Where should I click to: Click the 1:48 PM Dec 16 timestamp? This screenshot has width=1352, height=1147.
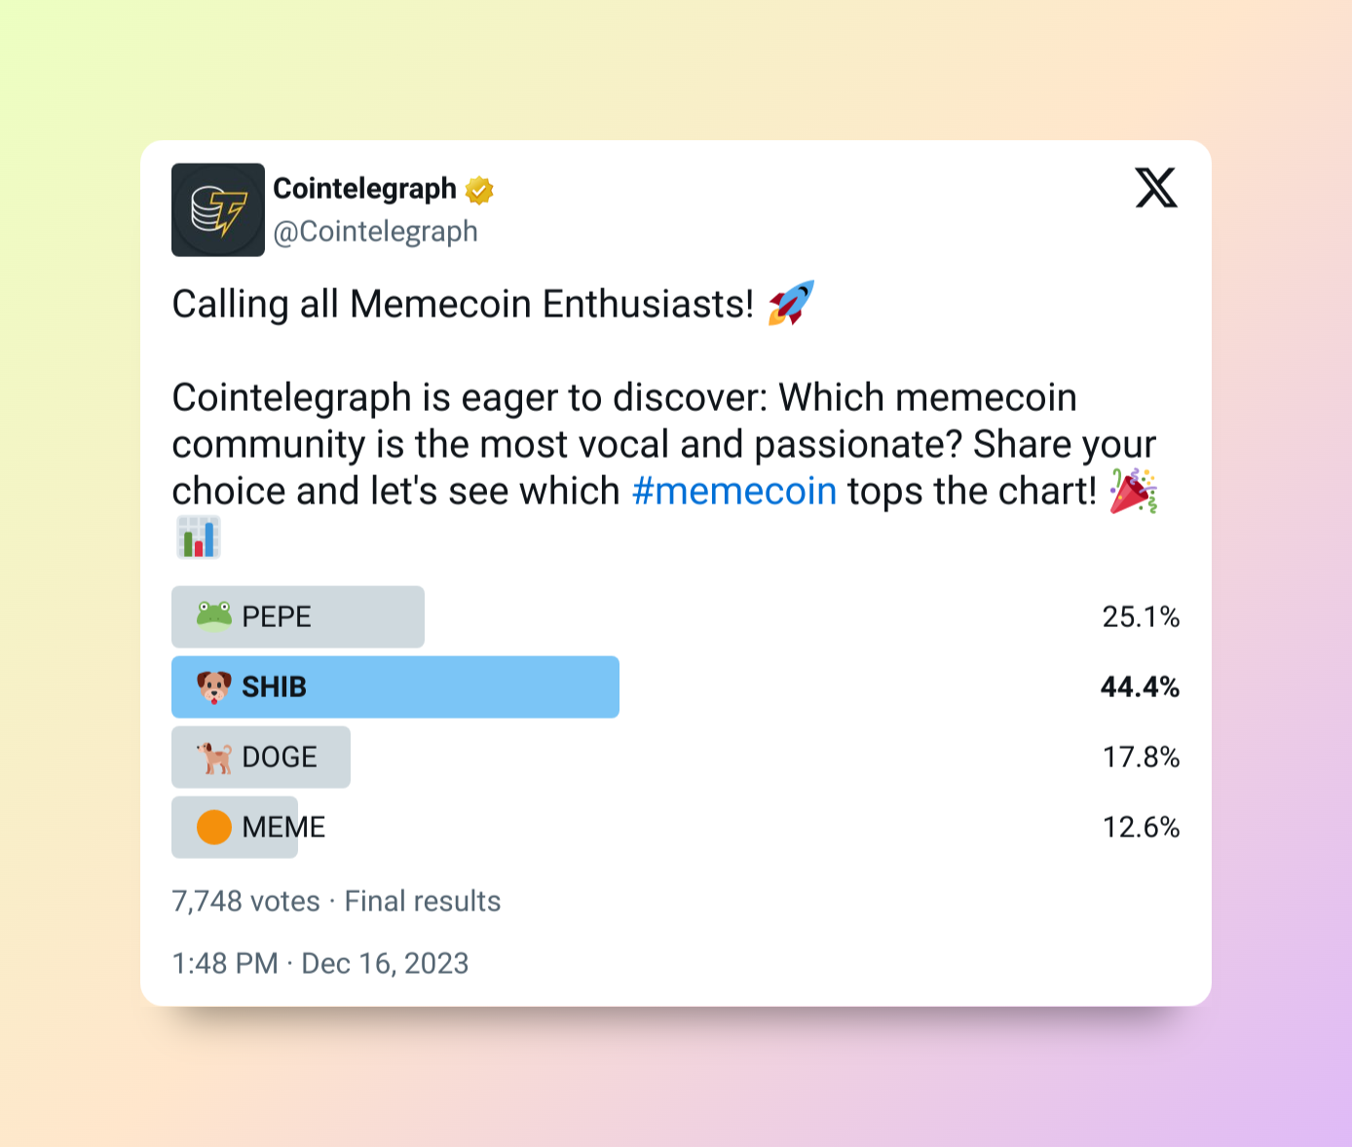tap(320, 963)
